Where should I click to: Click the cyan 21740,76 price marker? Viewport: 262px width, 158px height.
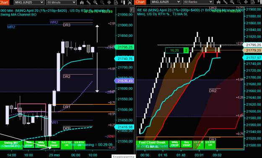(125, 59)
